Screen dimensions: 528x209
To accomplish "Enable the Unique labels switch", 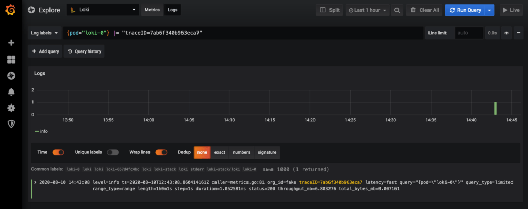I will coord(112,152).
